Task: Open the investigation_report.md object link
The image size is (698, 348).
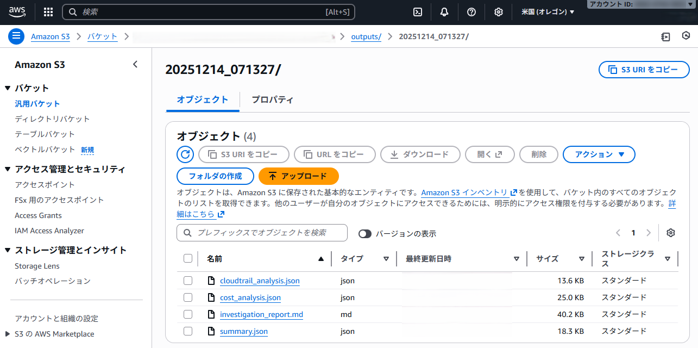Action: coord(261,314)
